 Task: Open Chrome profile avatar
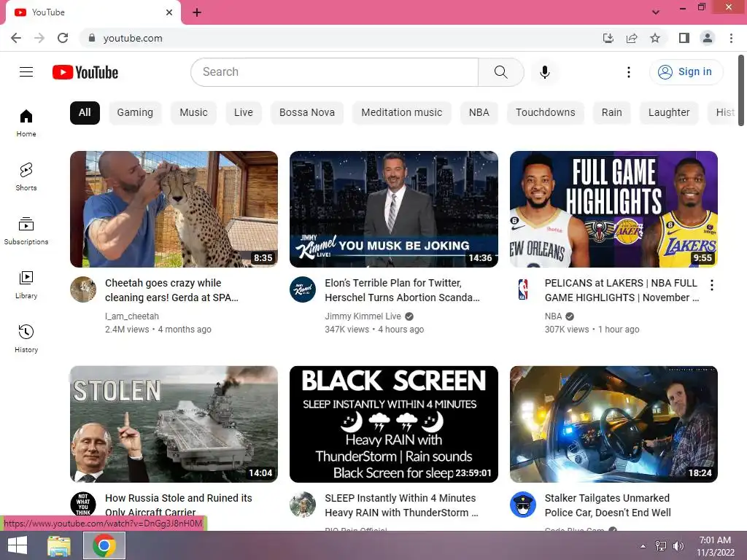point(708,38)
